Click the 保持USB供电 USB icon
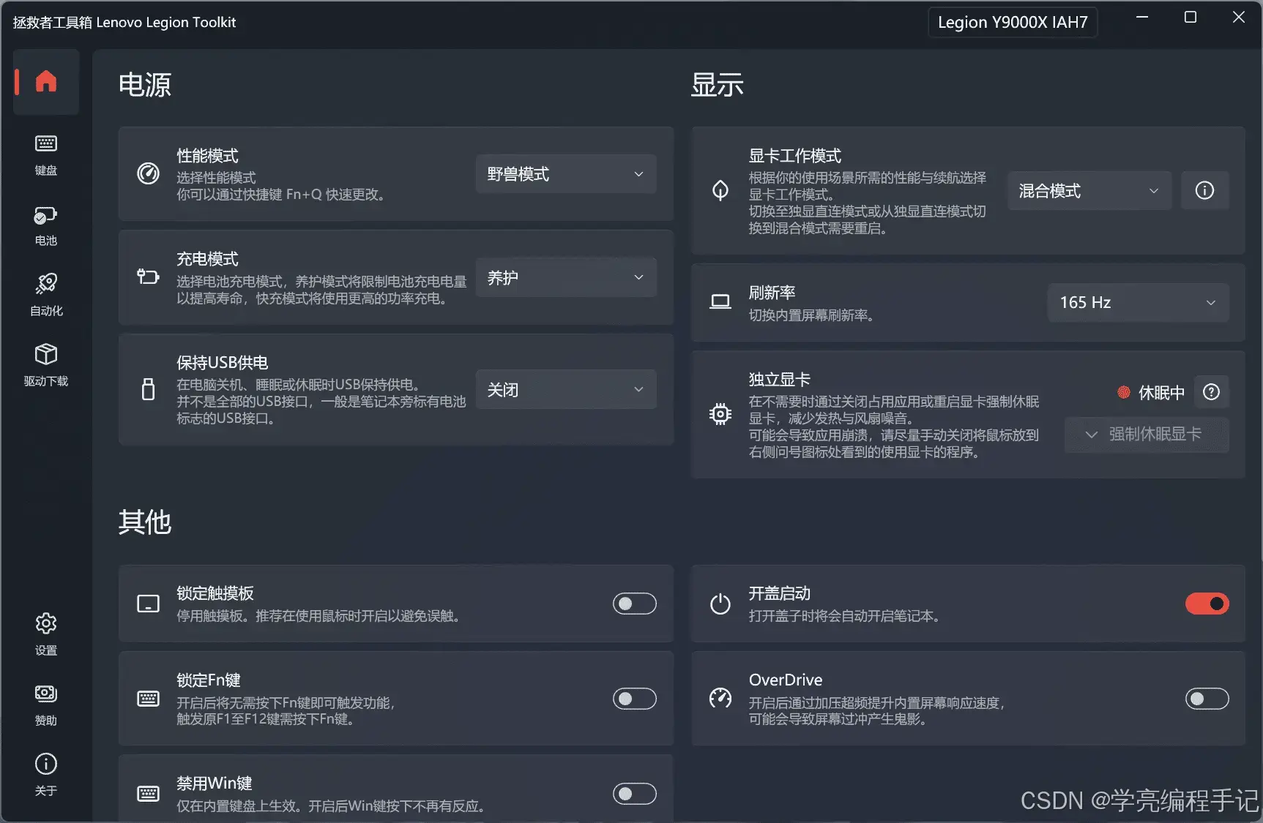Screen dimensions: 1263x823 tap(148, 389)
